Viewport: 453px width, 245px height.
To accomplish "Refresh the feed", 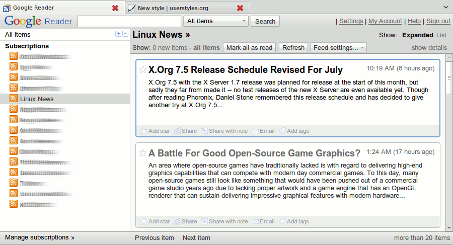I will point(293,48).
